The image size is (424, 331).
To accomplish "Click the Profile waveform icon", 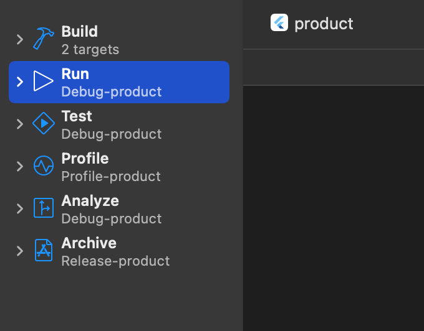I will click(x=44, y=166).
